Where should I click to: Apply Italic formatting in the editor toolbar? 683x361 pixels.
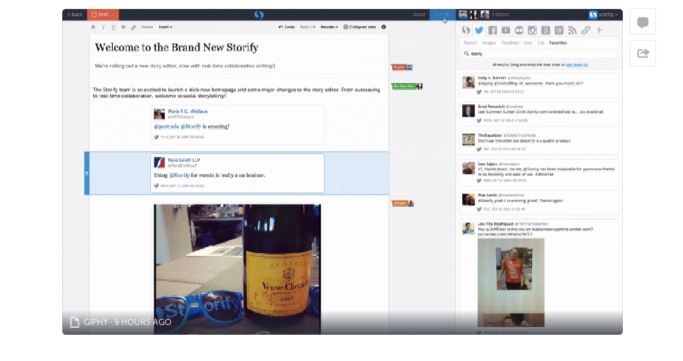[103, 27]
